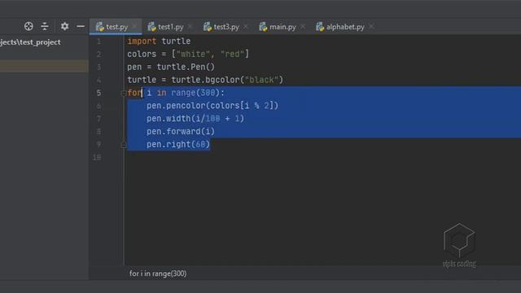Close the test1.py tab
Screen dimensions: 521x293
(x=190, y=26)
